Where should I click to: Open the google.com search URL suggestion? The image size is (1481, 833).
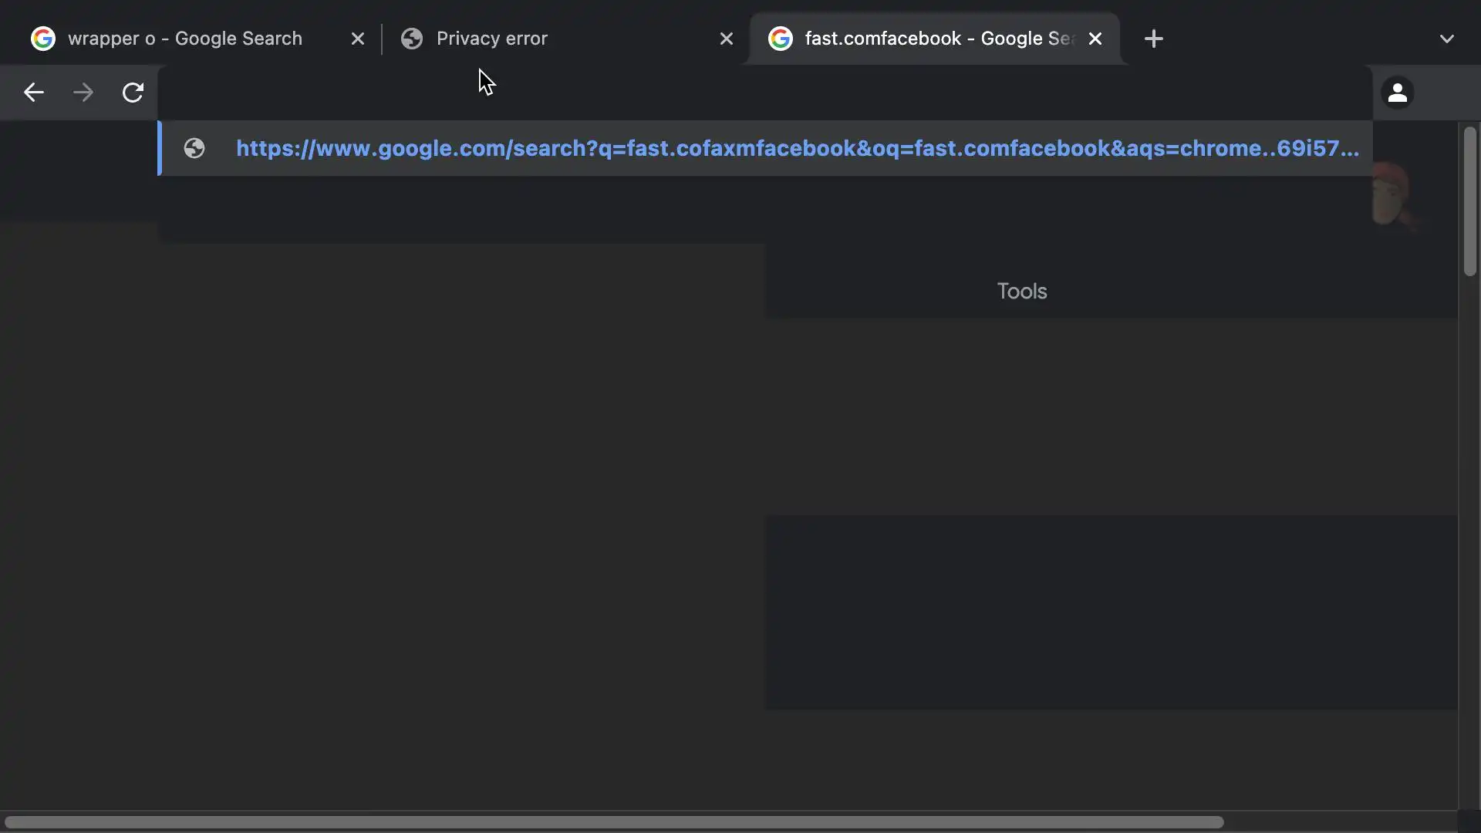click(x=797, y=148)
